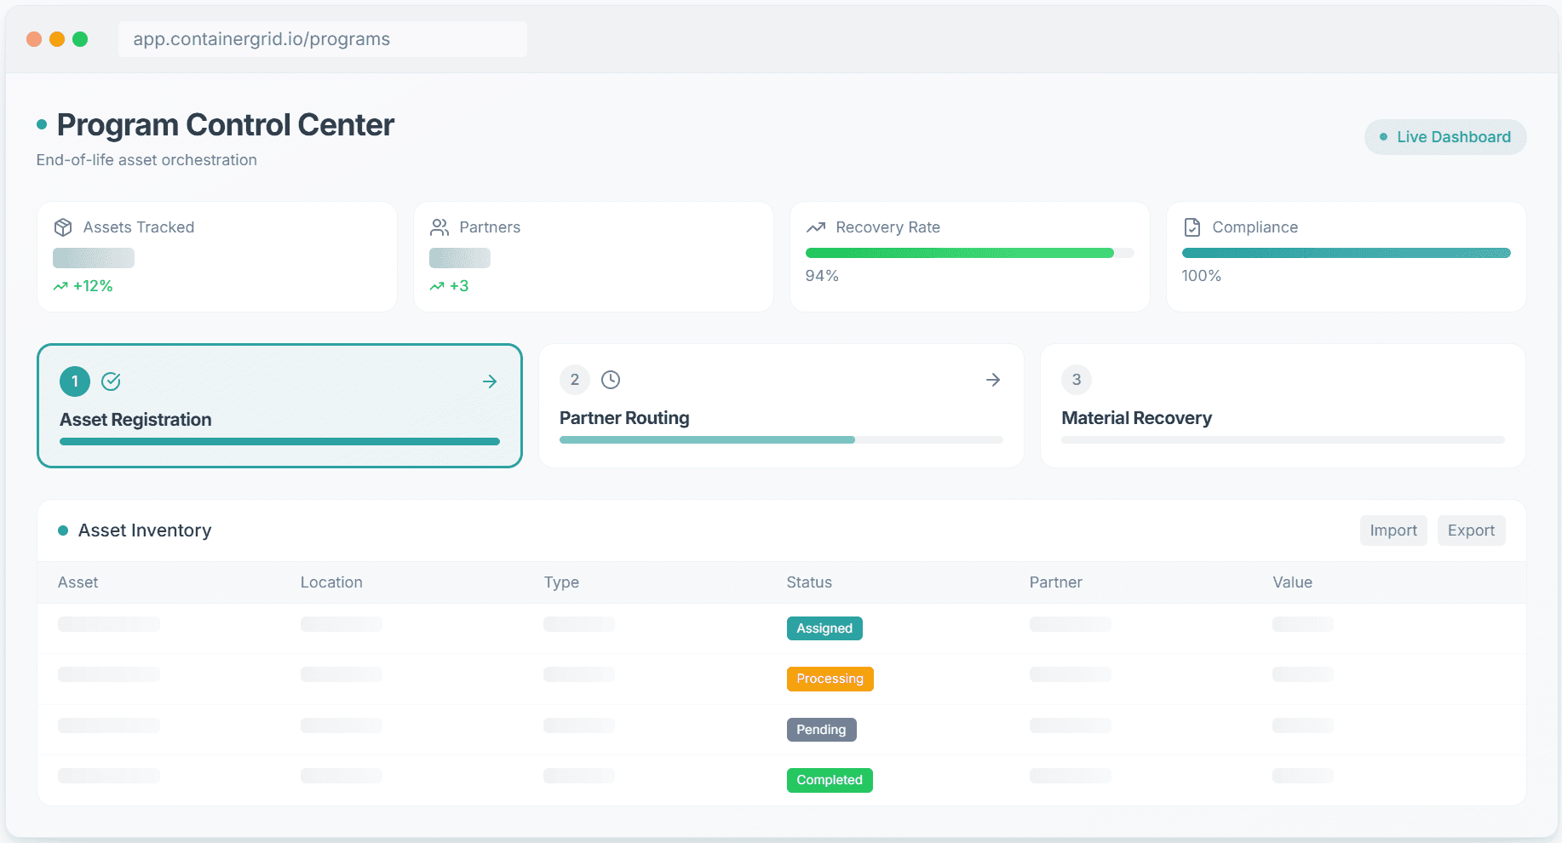Click the Compliance document icon
The width and height of the screenshot is (1562, 843).
(x=1192, y=227)
